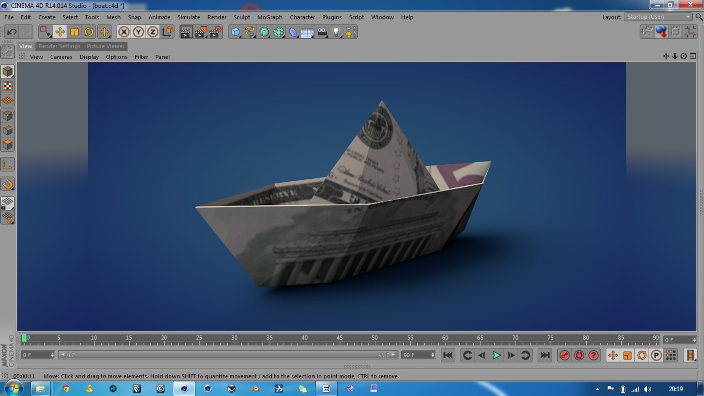Toggle the Locked Workplane icon

pos(8,204)
